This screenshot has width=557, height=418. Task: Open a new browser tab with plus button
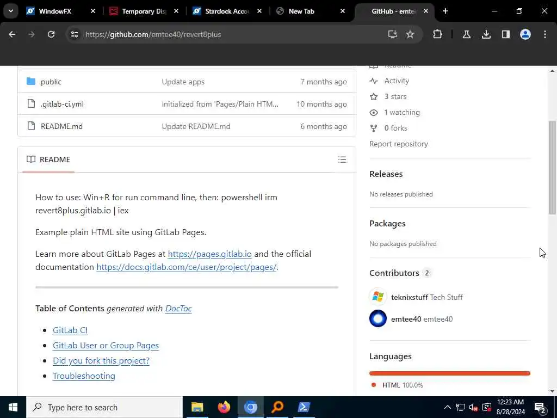point(445,11)
